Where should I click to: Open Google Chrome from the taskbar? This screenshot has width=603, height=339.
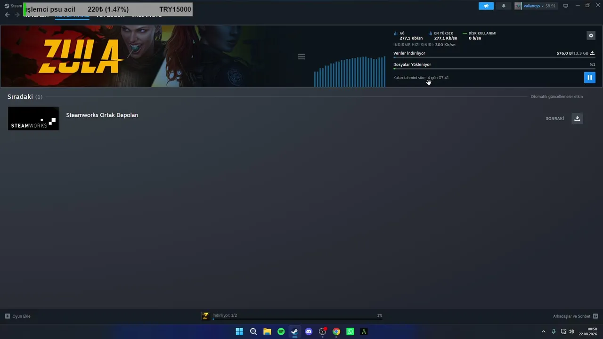[x=336, y=331]
